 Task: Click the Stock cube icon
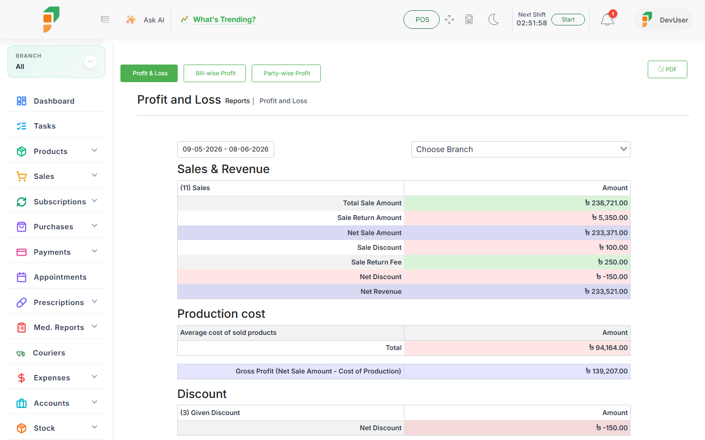[x=22, y=428]
